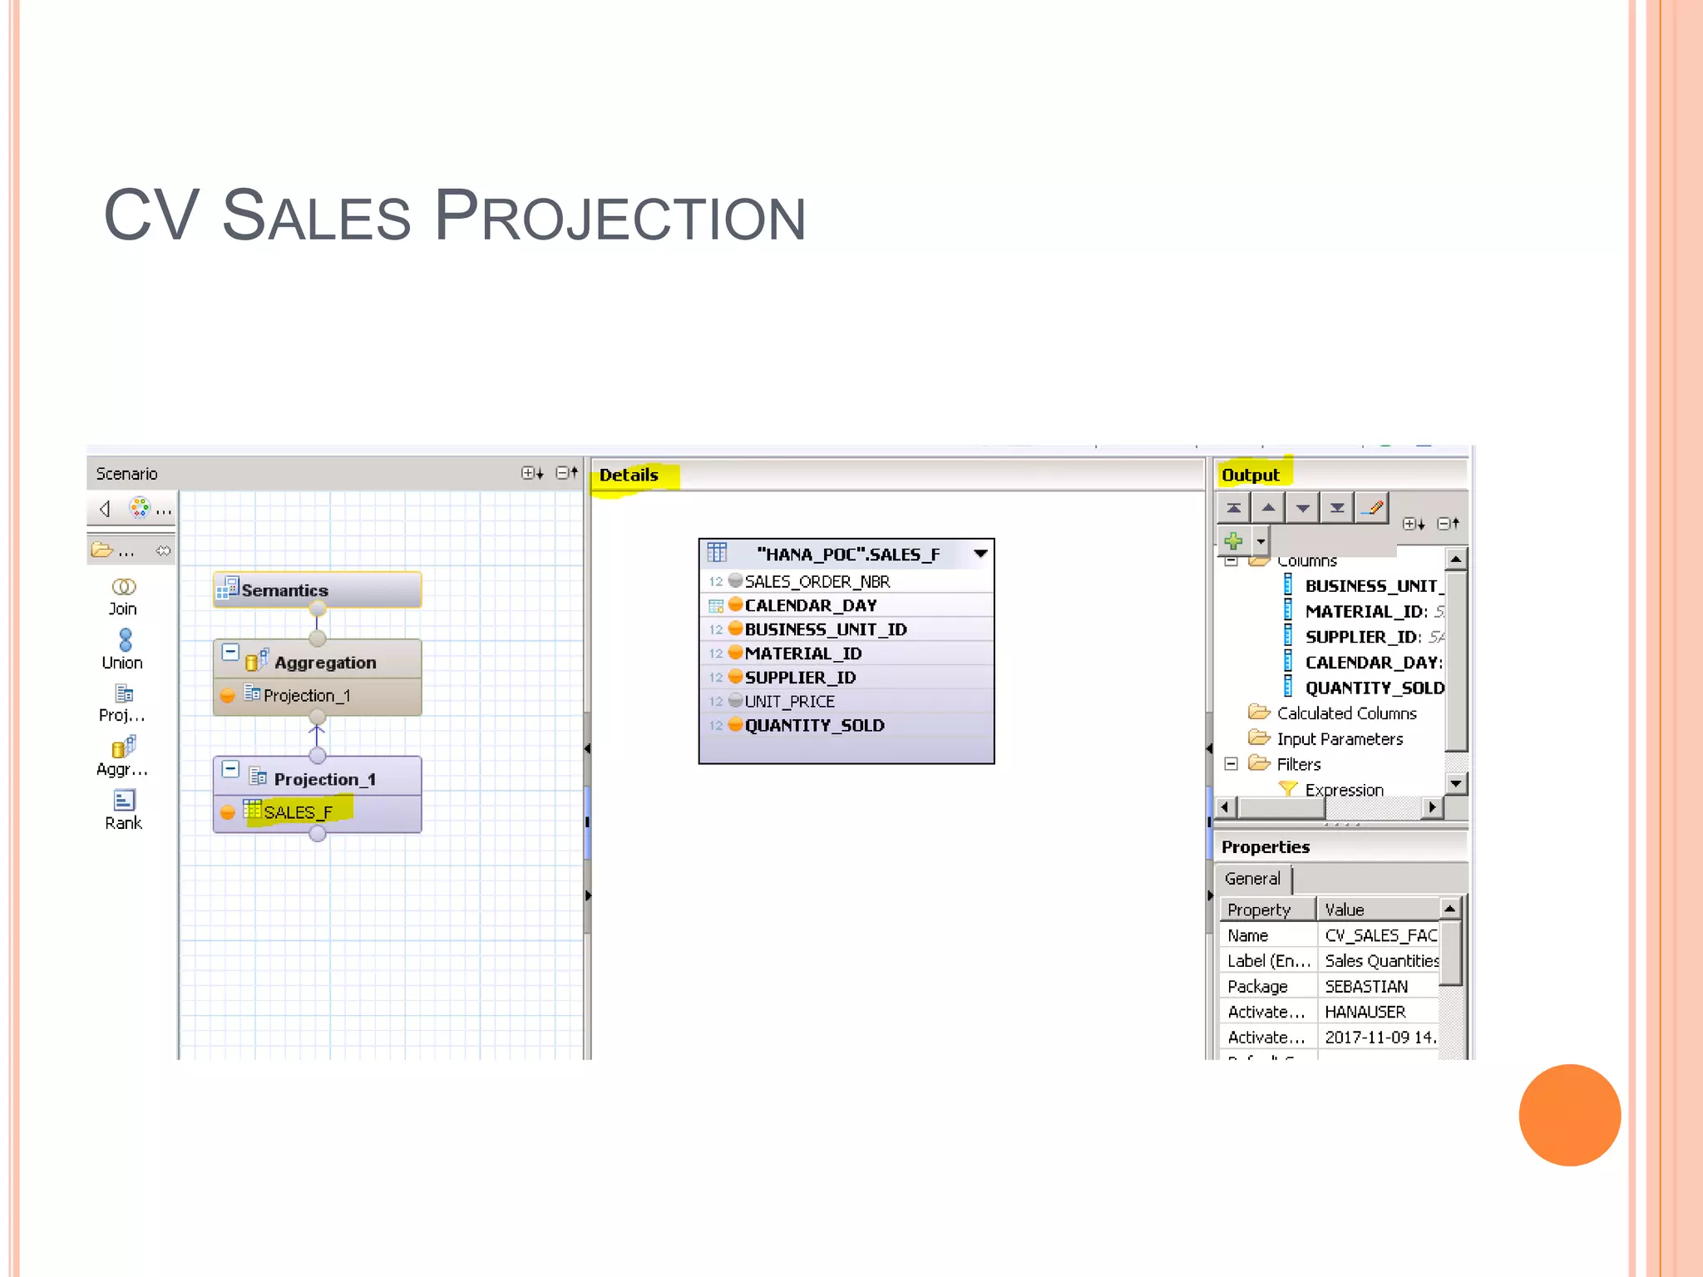Collapse the Aggregation node with minus box
This screenshot has height=1277, width=1703.
230,653
